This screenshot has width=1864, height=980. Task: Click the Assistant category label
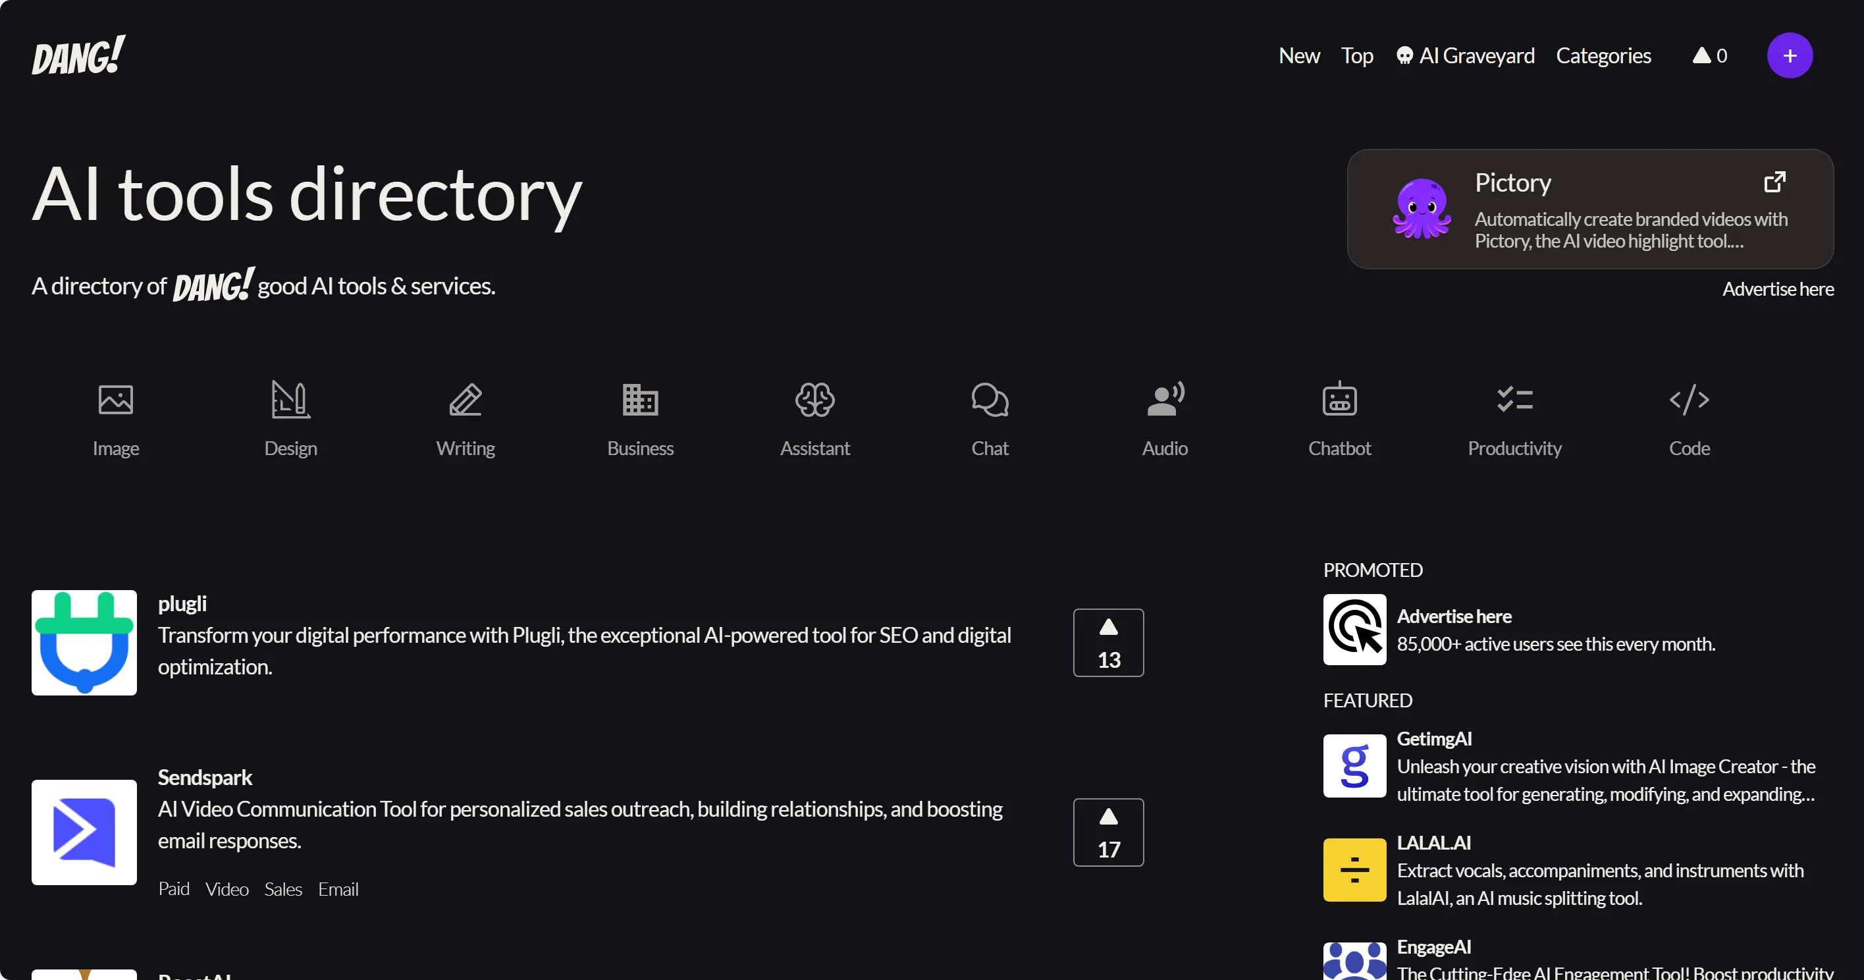point(814,449)
